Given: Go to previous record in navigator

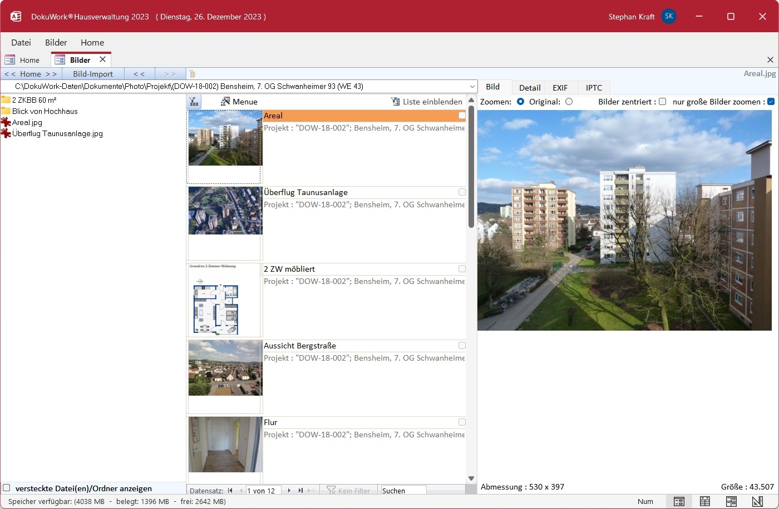Looking at the screenshot, I should pyautogui.click(x=241, y=491).
